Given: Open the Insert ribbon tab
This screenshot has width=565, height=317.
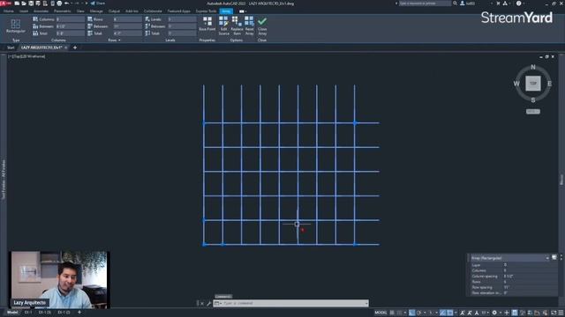Looking at the screenshot, I should (24, 11).
